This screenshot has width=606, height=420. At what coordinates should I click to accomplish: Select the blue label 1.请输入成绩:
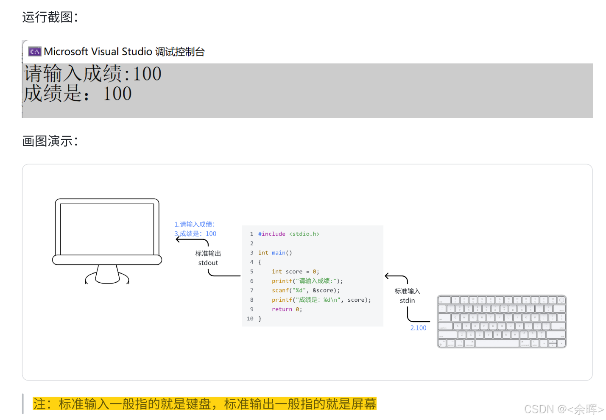pos(195,224)
